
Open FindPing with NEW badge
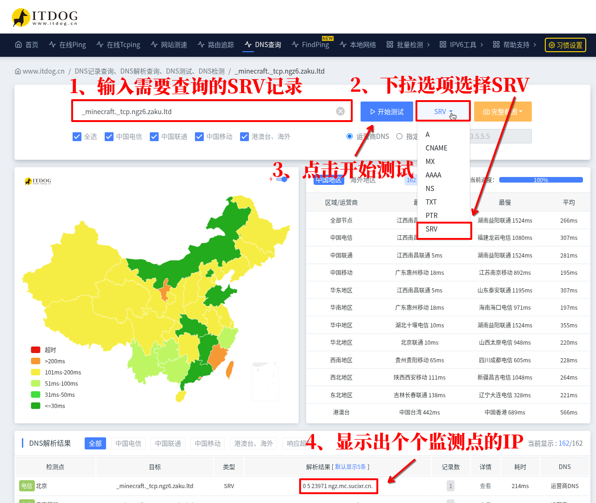click(x=310, y=45)
